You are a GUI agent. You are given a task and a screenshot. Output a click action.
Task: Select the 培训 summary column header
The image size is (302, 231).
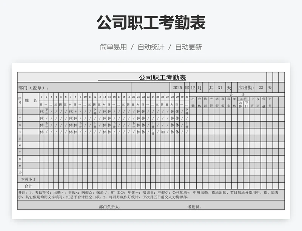(x=205, y=102)
